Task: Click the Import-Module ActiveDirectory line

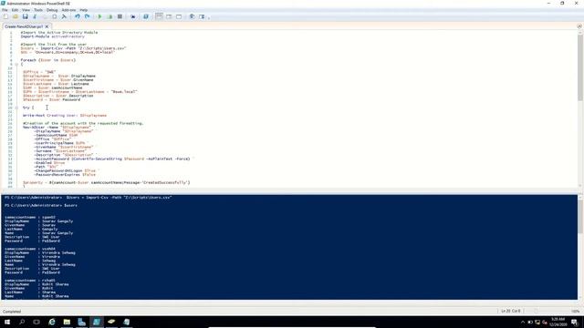Action: [53, 36]
